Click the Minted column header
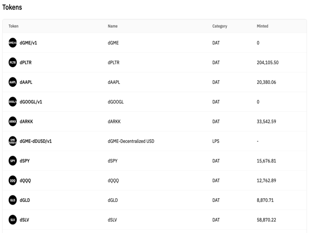The width and height of the screenshot is (310, 233). [262, 26]
